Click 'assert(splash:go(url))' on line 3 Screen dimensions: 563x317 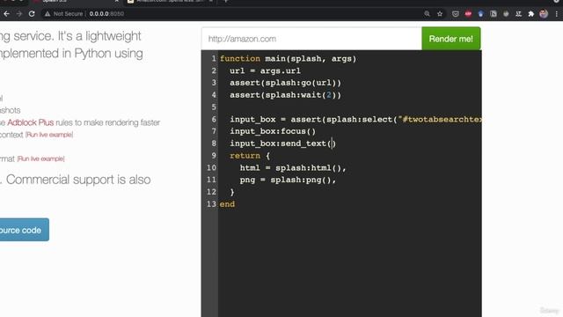285,83
